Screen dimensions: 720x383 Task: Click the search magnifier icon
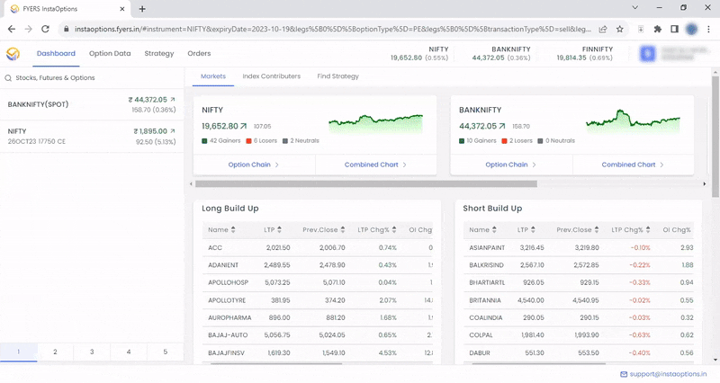(8, 78)
